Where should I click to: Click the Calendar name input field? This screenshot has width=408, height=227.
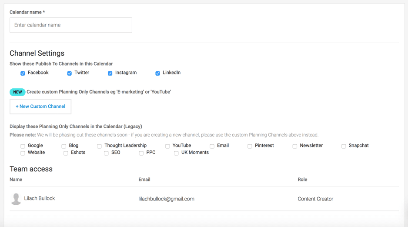tap(71, 25)
